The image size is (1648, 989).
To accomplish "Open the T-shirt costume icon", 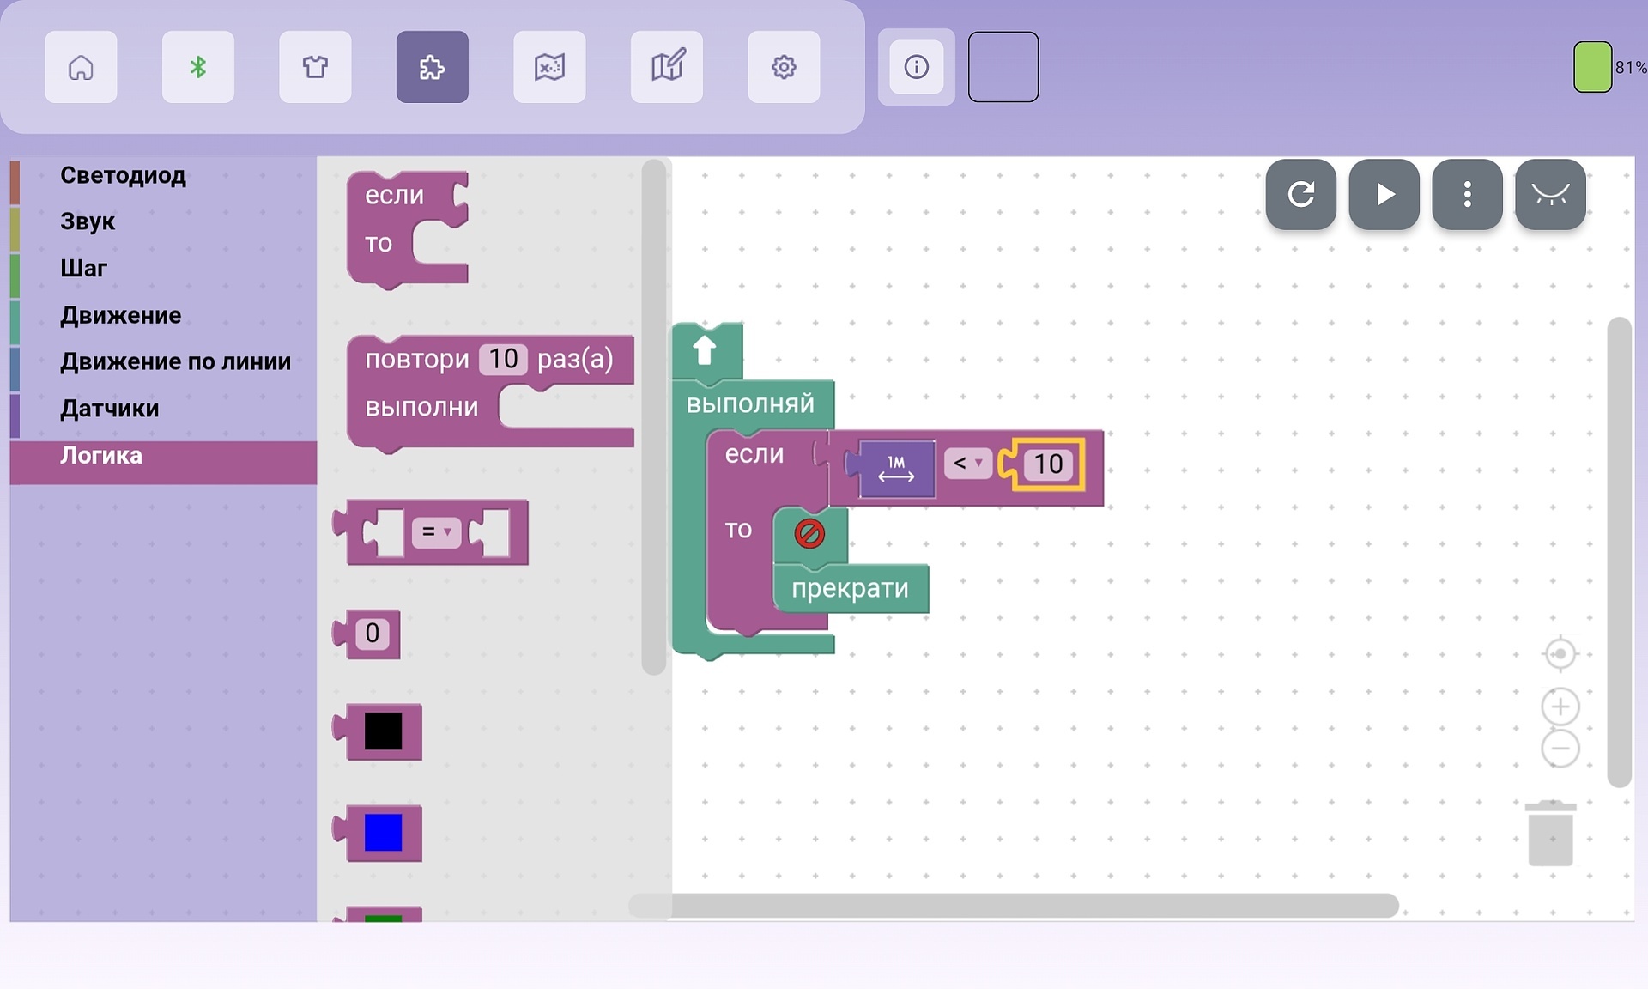I will point(315,67).
